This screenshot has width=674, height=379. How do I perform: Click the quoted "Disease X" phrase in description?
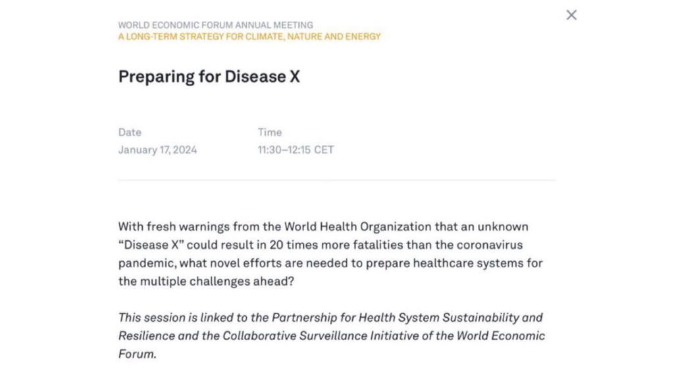(151, 245)
